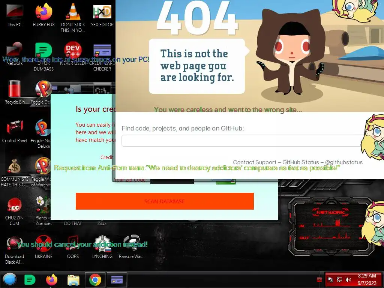Open the OOPS desktop shortcut
This screenshot has height=288, width=384.
pos(73,247)
